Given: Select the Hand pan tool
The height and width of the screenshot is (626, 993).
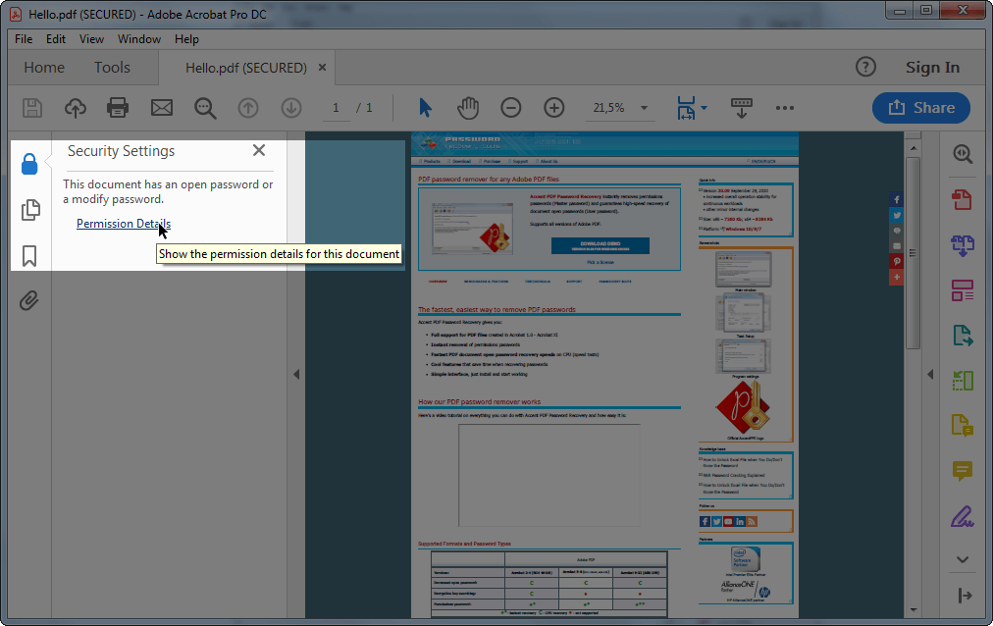Looking at the screenshot, I should click(x=468, y=108).
